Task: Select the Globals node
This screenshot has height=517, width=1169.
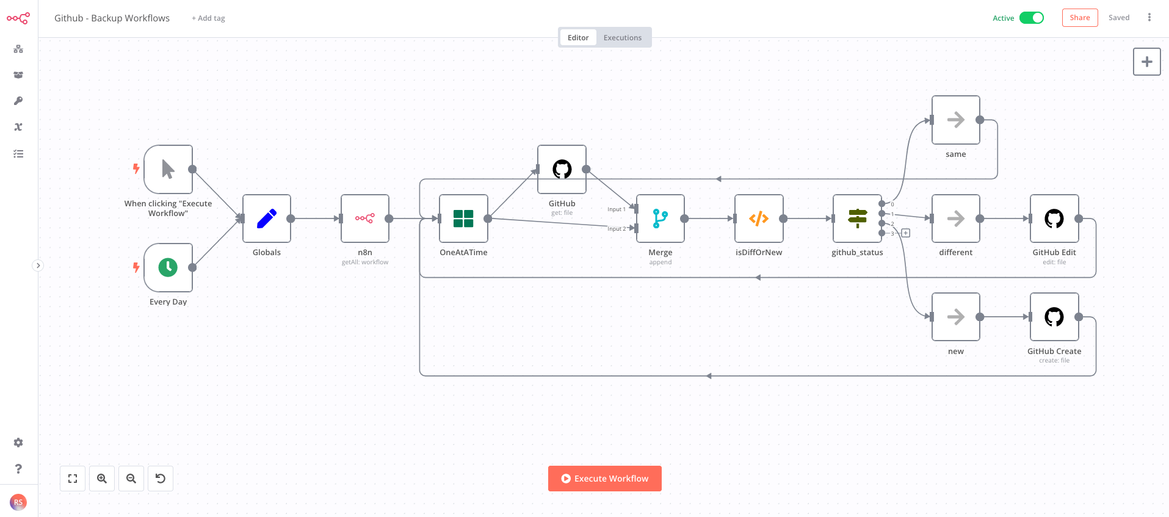Action: pos(267,219)
